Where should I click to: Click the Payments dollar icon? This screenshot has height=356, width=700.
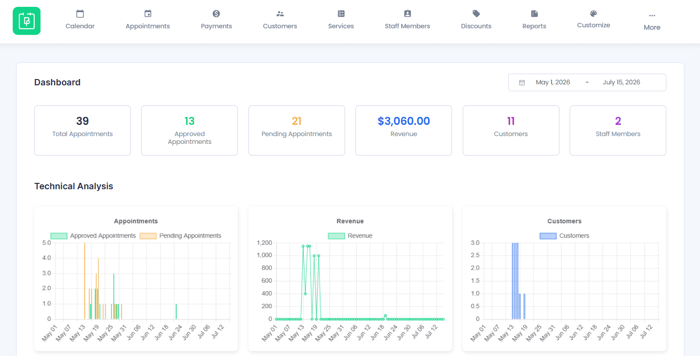point(216,14)
